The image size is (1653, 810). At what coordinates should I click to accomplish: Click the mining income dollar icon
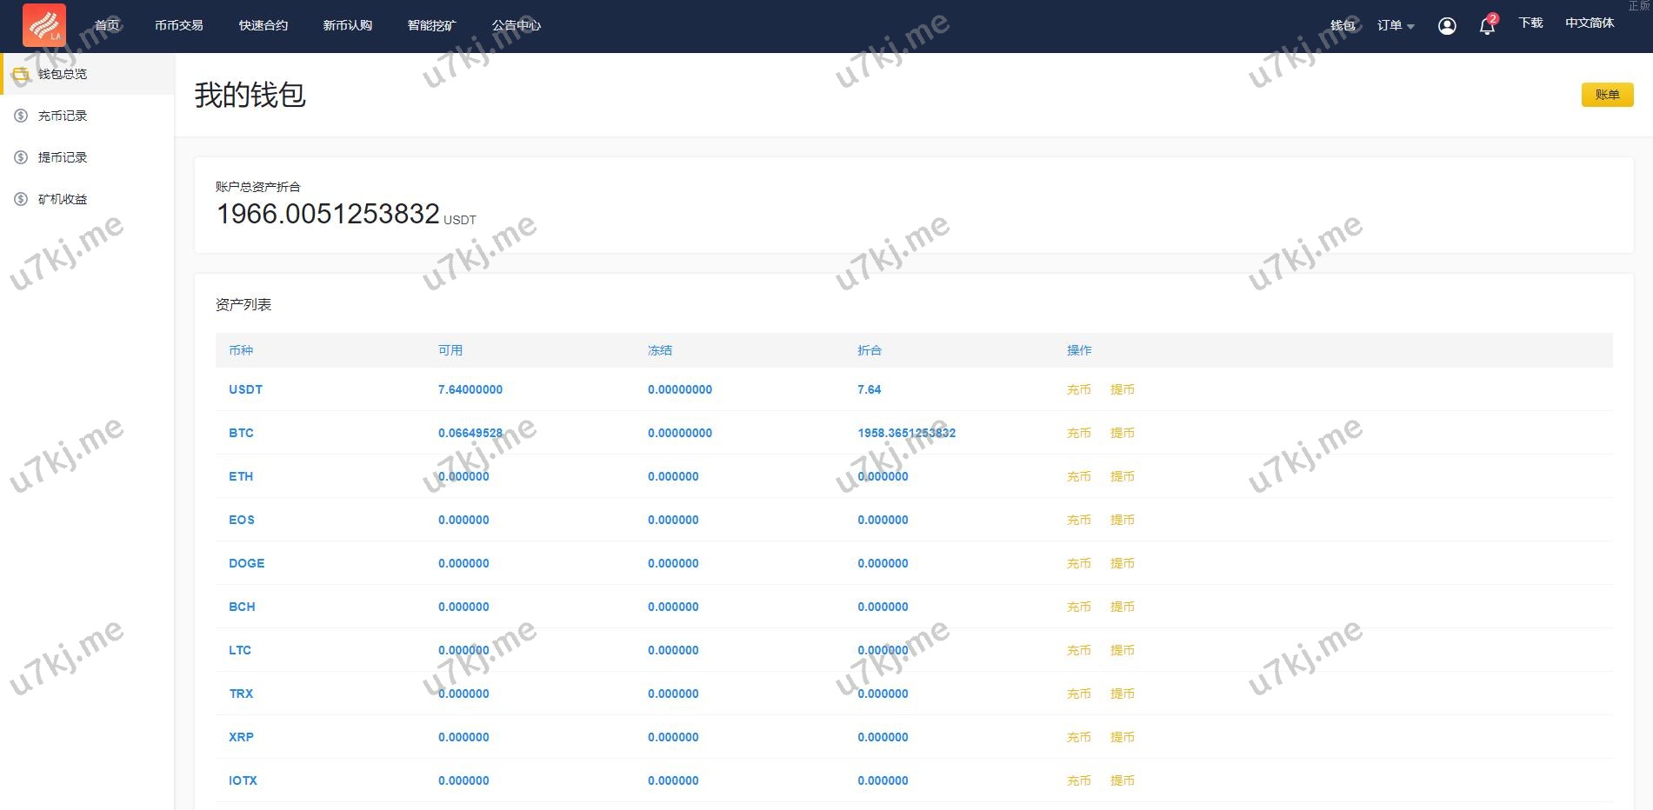[x=21, y=199]
